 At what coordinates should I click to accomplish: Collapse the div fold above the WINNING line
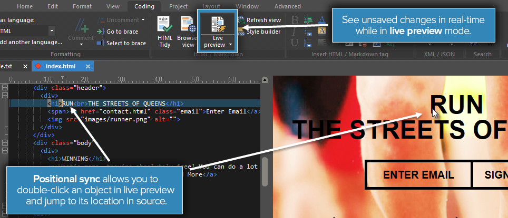5,151
